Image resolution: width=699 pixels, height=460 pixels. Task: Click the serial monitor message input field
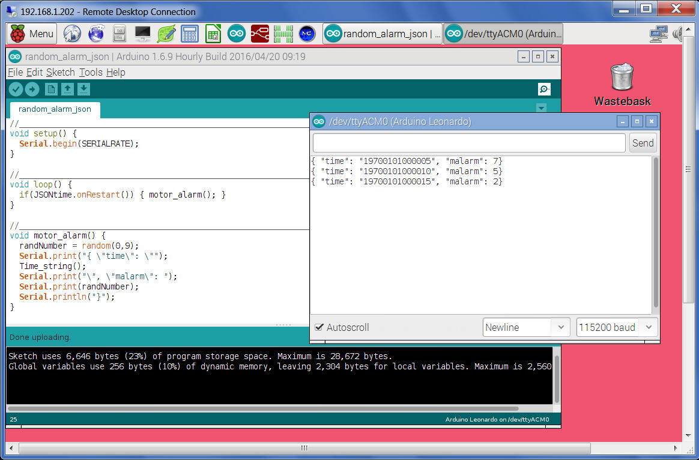468,143
